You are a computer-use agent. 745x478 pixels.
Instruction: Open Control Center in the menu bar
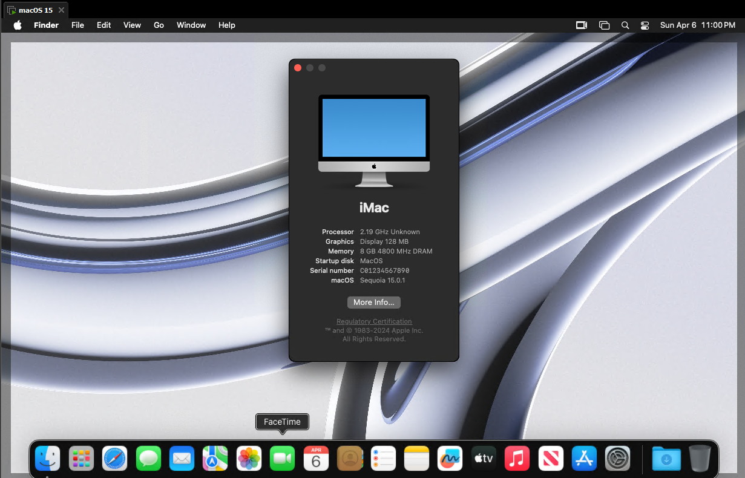645,25
